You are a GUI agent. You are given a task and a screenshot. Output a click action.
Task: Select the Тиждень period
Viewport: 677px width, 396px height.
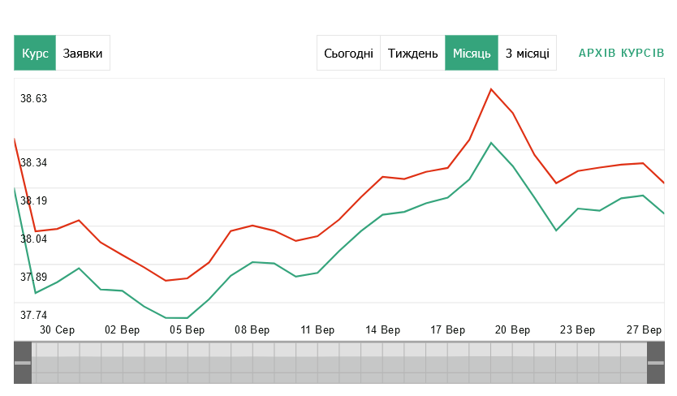[412, 54]
